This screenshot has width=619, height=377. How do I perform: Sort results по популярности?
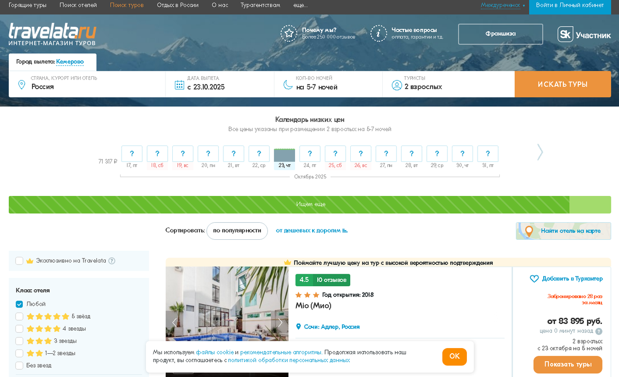[x=237, y=231]
